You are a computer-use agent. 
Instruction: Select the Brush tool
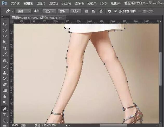tap(5, 66)
